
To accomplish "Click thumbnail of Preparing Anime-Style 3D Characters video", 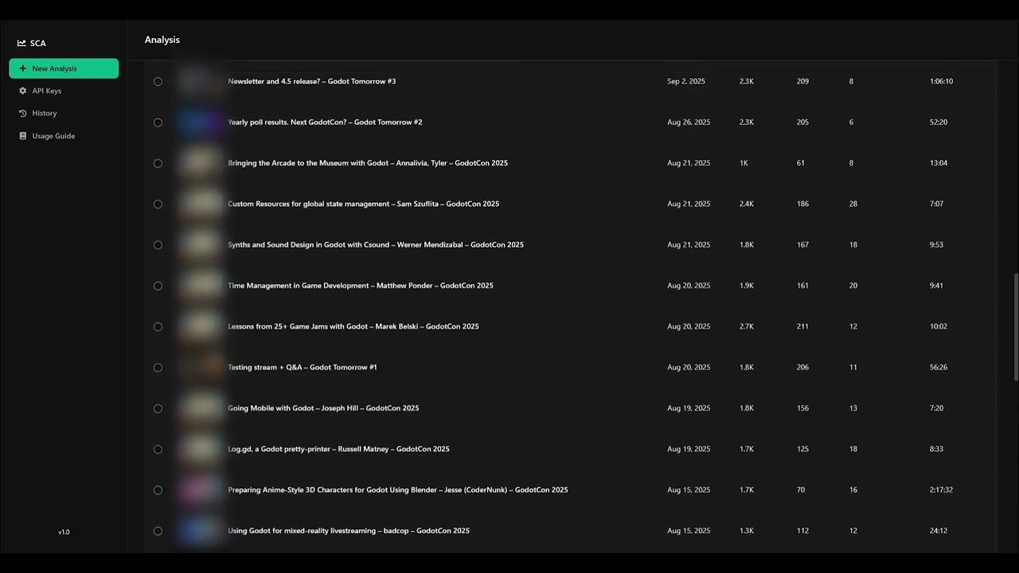I will click(x=200, y=490).
